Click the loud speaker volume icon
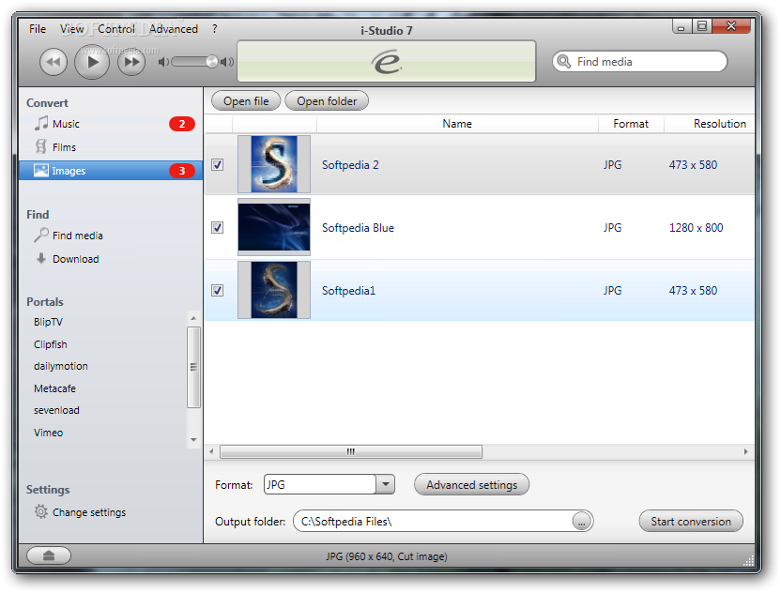The image size is (781, 593). [x=227, y=62]
